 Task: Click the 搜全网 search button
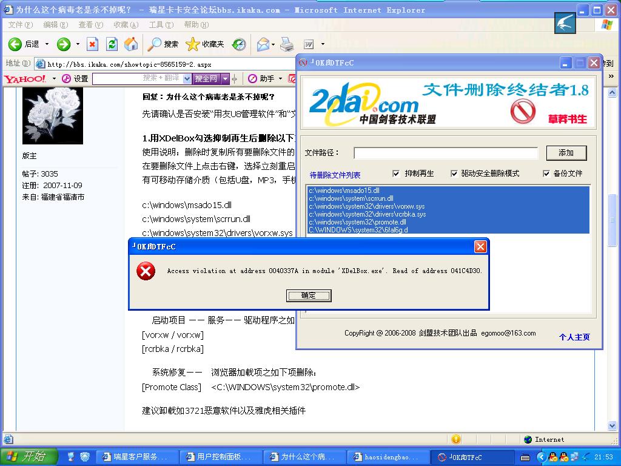pyautogui.click(x=206, y=78)
